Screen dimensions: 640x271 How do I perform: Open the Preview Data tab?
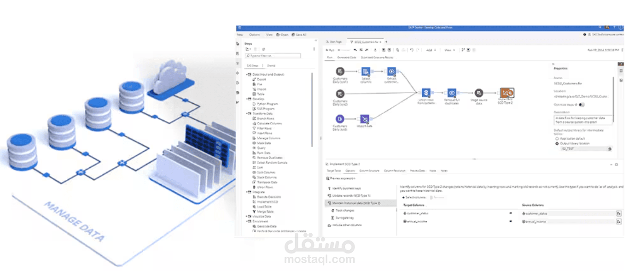(417, 171)
